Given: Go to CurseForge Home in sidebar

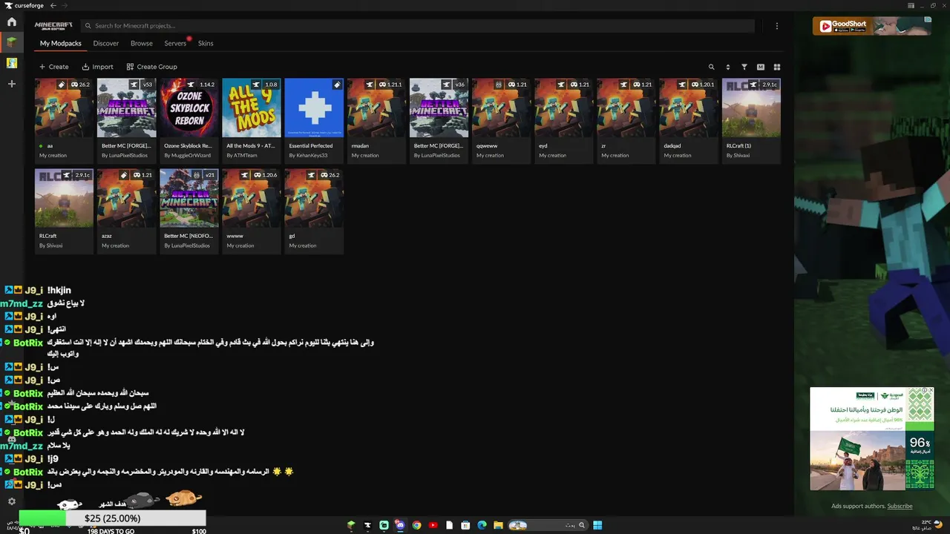Looking at the screenshot, I should click(x=12, y=22).
